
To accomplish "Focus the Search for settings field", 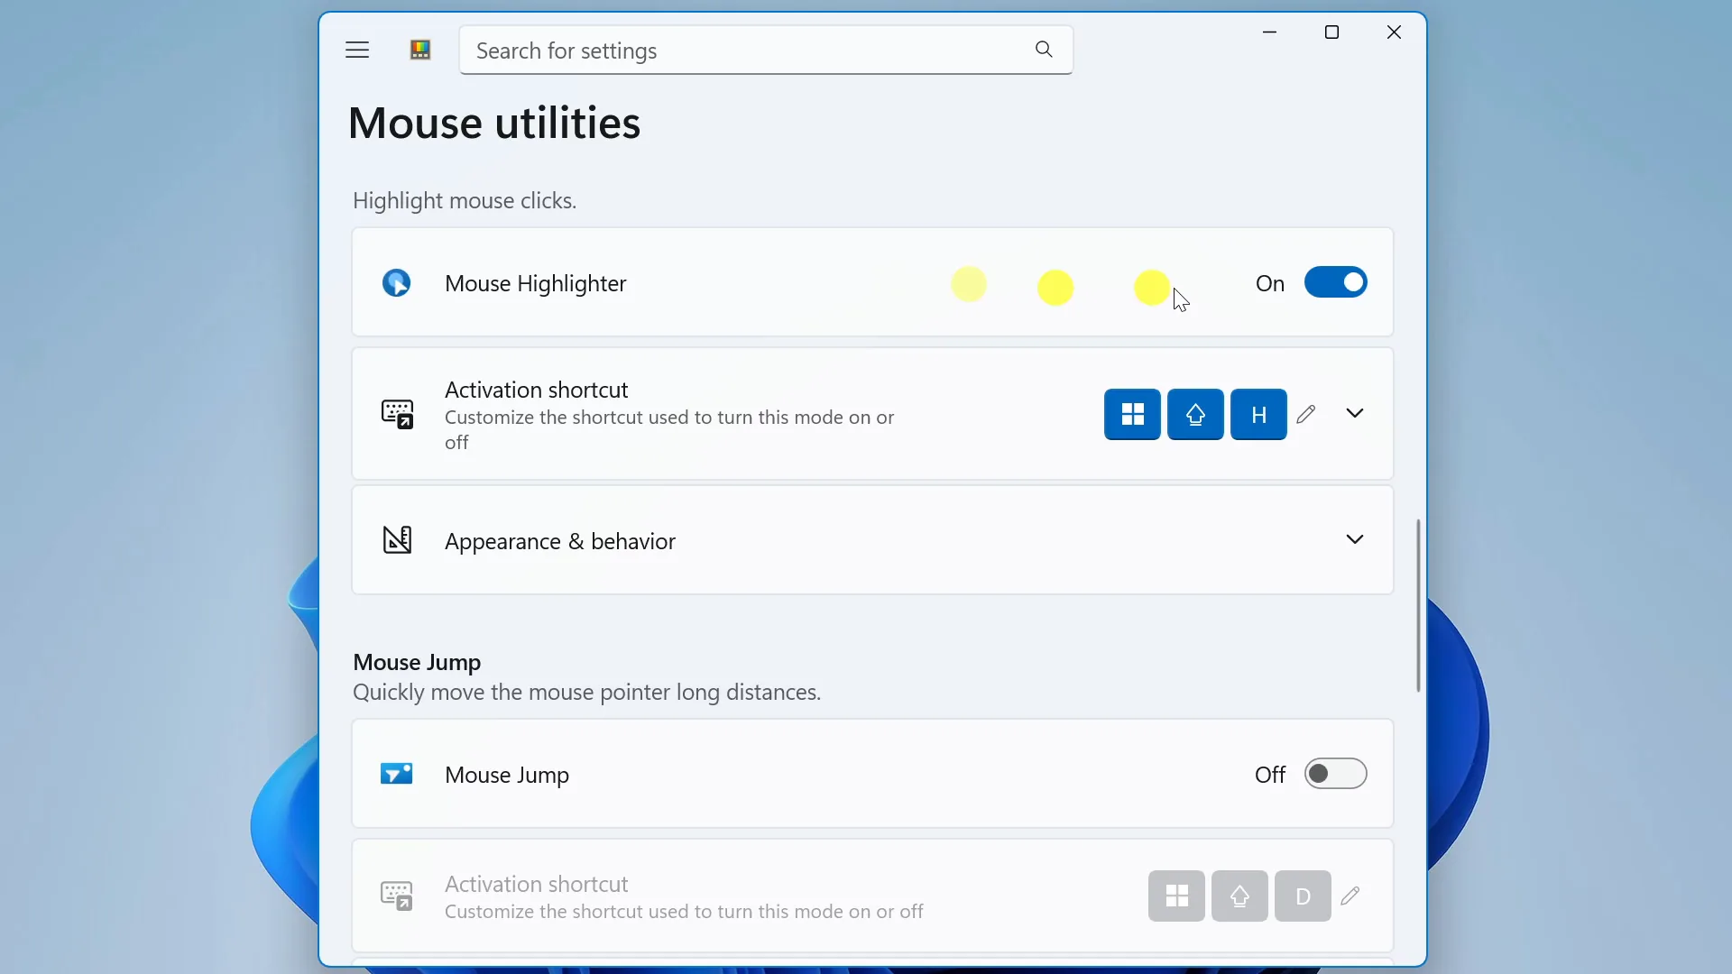I will (766, 51).
